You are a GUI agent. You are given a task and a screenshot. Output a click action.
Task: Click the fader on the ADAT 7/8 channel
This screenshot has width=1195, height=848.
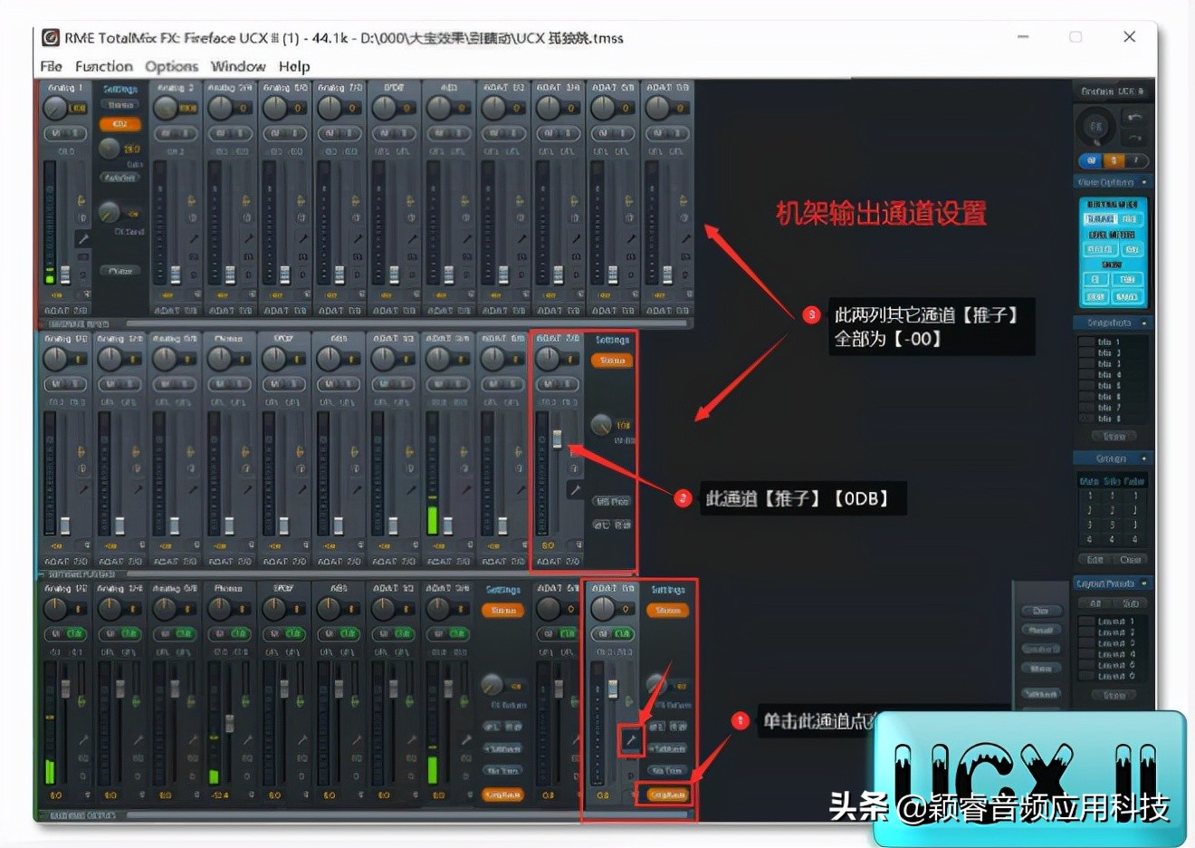click(557, 438)
